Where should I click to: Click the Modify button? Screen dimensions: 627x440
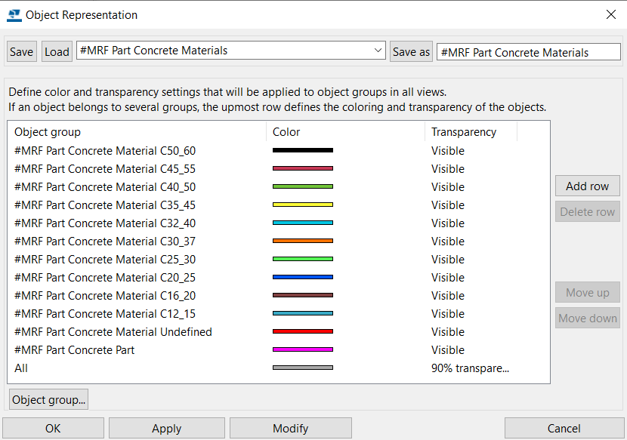pos(291,429)
